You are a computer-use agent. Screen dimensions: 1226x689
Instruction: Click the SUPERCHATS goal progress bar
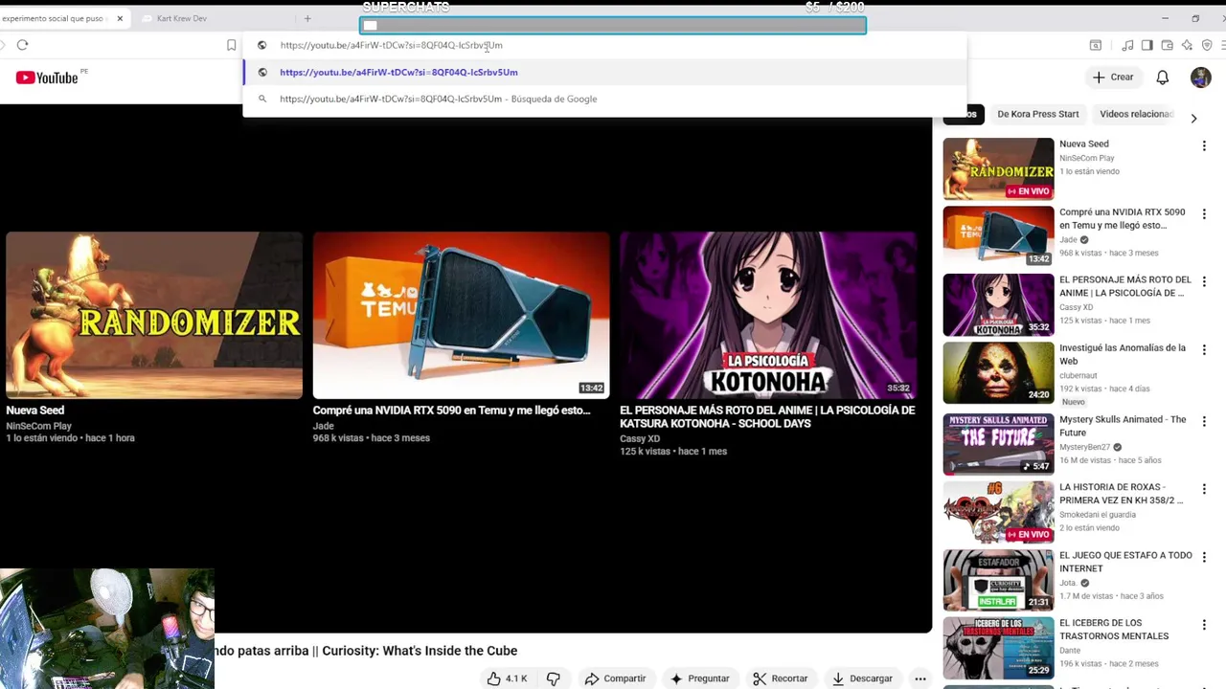(x=613, y=26)
